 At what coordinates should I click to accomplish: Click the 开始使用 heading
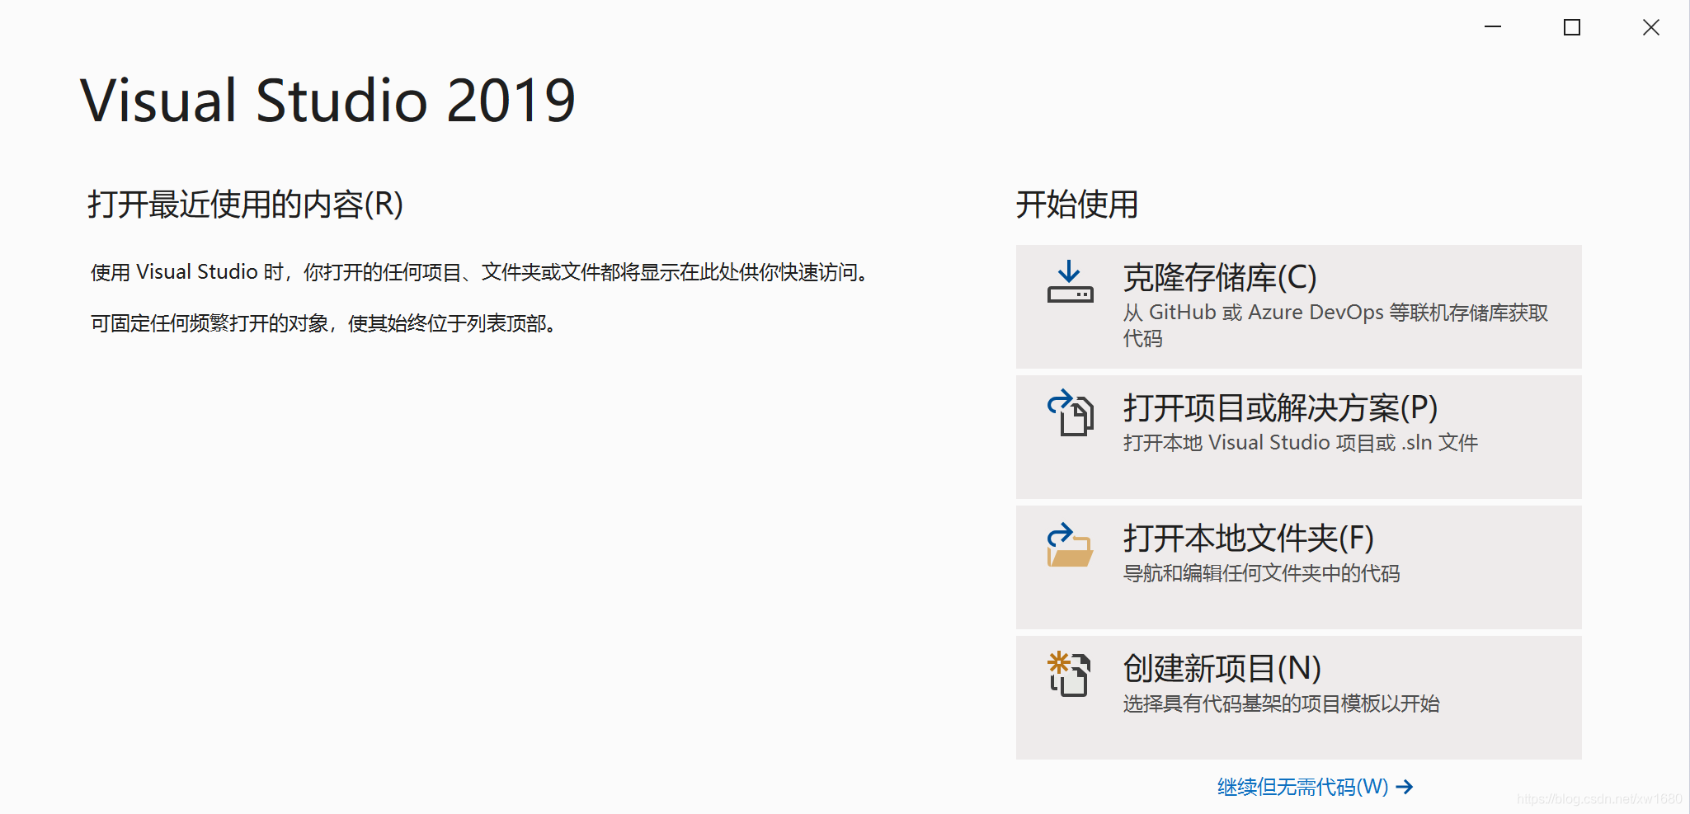click(x=1077, y=204)
